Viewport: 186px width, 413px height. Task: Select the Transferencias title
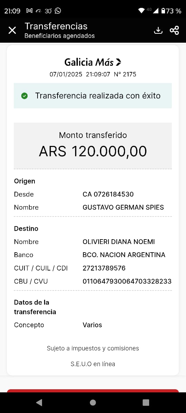tap(56, 26)
